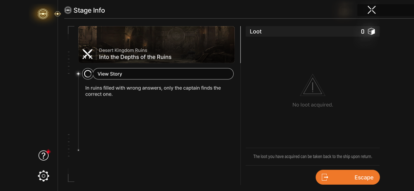Click the 'Desert Kingdom Ruins' subtitle
The image size is (414, 191).
[x=123, y=50]
